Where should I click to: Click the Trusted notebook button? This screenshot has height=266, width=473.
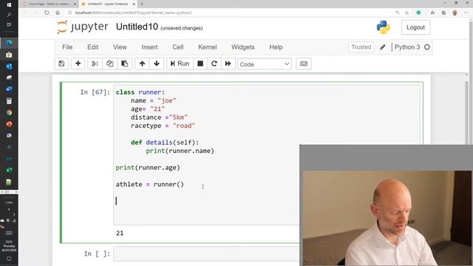click(361, 47)
